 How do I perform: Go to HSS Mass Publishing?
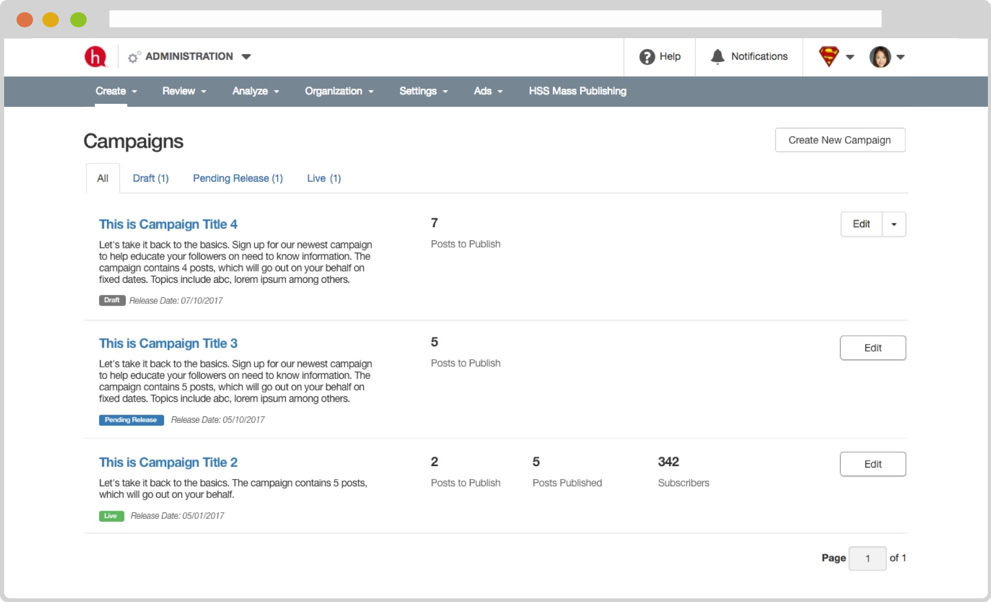[578, 91]
